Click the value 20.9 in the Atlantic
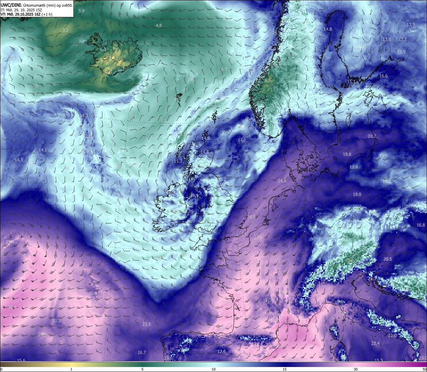The image size is (427, 372). 93,294
